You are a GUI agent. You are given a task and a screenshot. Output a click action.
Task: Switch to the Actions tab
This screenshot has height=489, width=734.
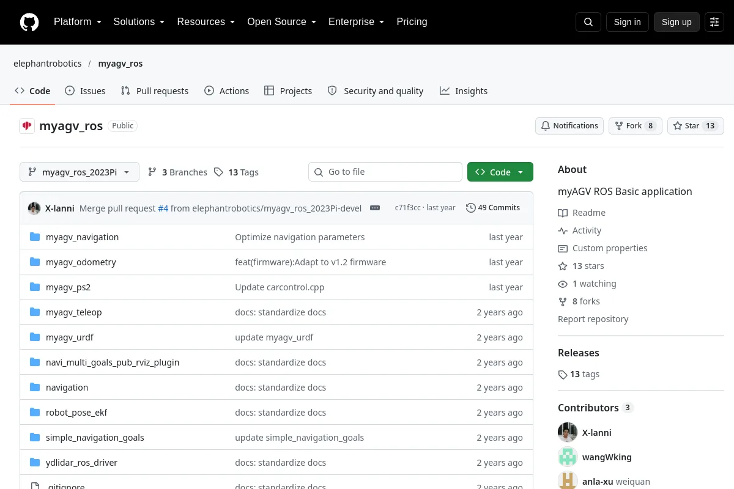226,90
